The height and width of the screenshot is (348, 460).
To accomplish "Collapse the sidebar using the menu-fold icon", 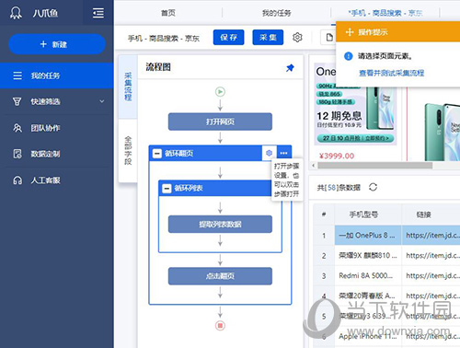I will tap(98, 13).
